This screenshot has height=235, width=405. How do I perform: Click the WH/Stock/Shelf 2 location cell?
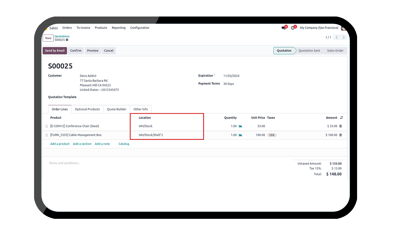coord(151,135)
